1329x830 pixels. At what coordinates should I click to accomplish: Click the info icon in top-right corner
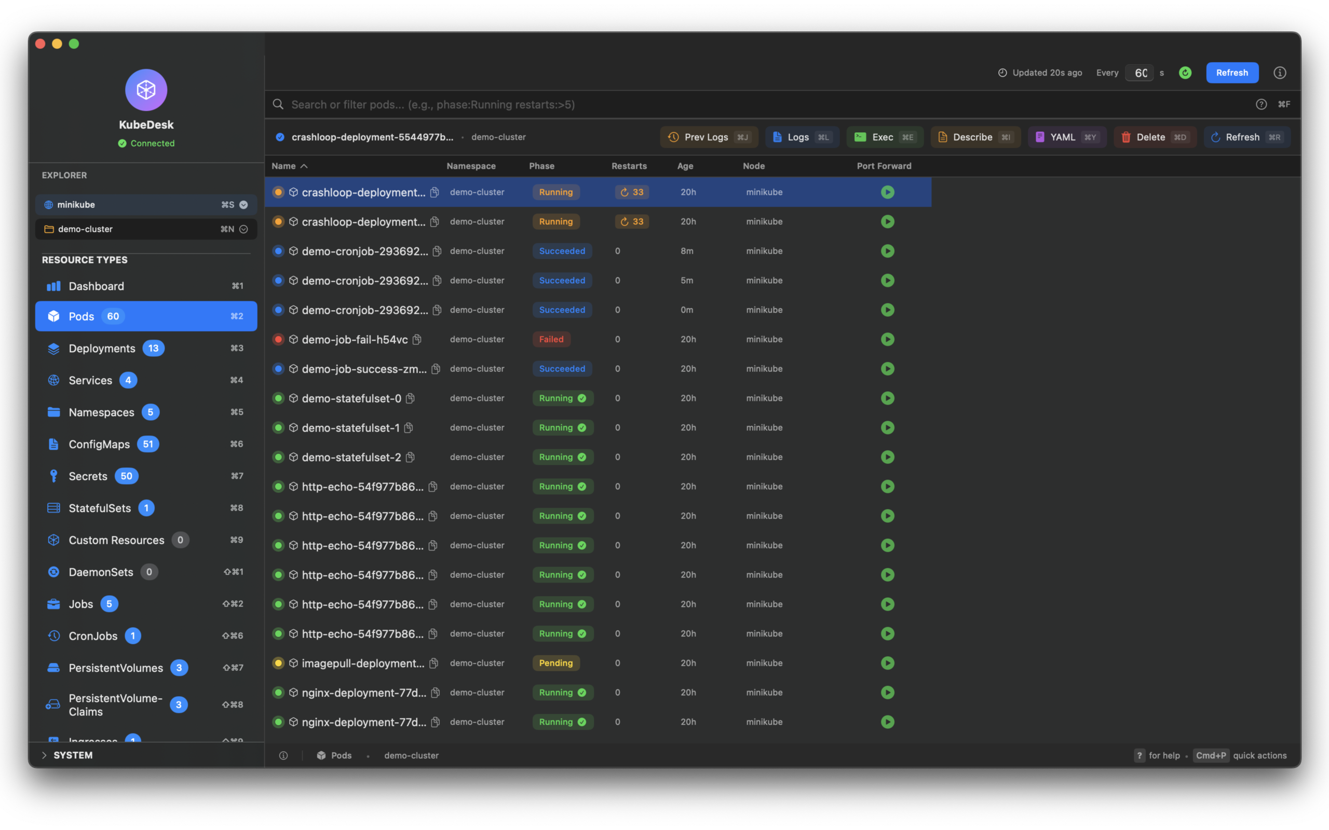coord(1280,73)
